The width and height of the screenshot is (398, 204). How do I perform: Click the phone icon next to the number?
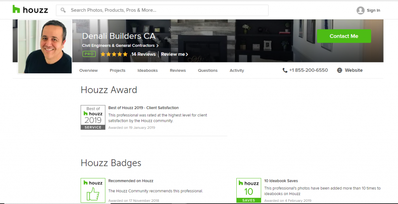pos(285,71)
